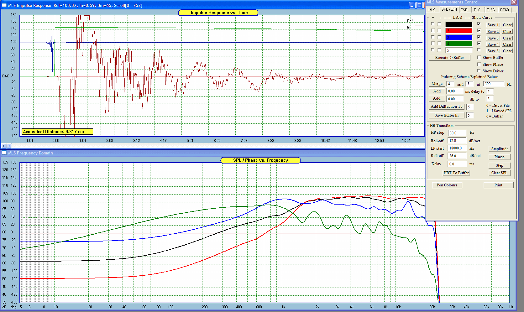Open the T / S tab
The height and width of the screenshot is (312, 524).
(x=491, y=10)
